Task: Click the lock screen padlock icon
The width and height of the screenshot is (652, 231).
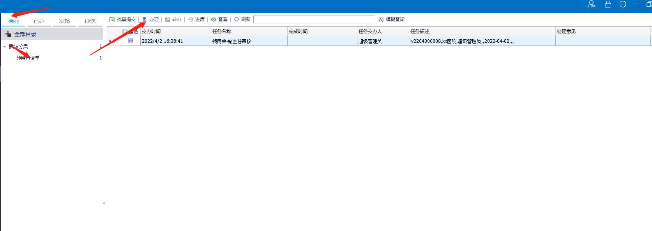Action: [608, 4]
